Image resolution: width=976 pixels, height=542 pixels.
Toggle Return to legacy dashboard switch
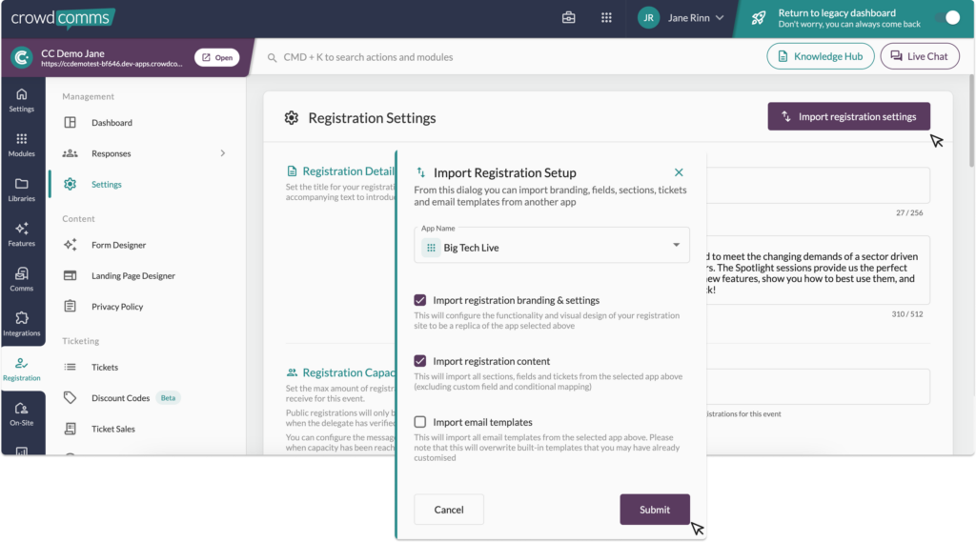coord(950,18)
